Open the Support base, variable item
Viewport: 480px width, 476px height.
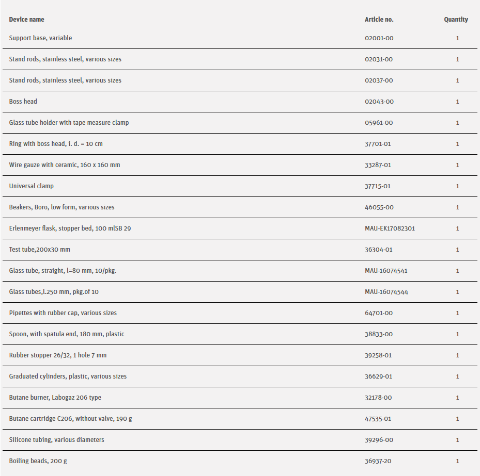pyautogui.click(x=40, y=38)
